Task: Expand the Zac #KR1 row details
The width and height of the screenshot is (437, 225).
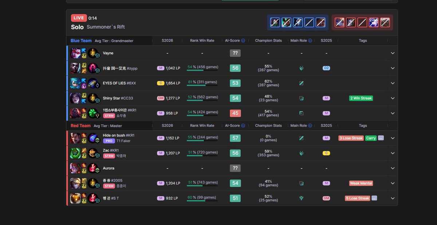Action: point(393,153)
